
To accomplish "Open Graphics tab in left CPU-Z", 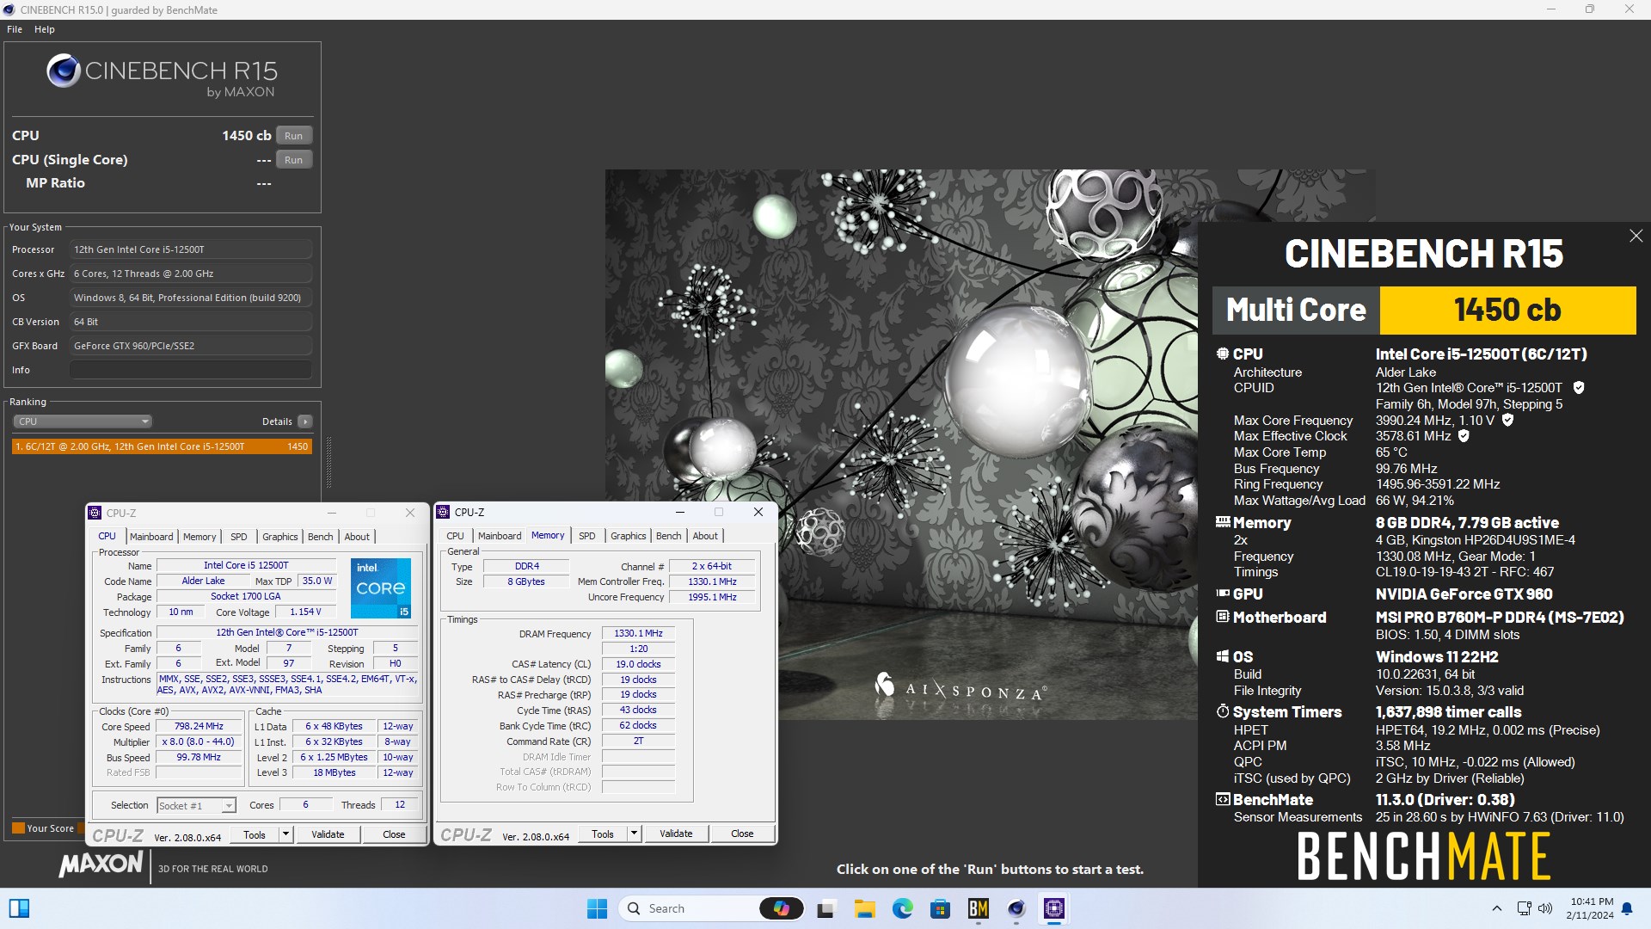I will [x=280, y=537].
